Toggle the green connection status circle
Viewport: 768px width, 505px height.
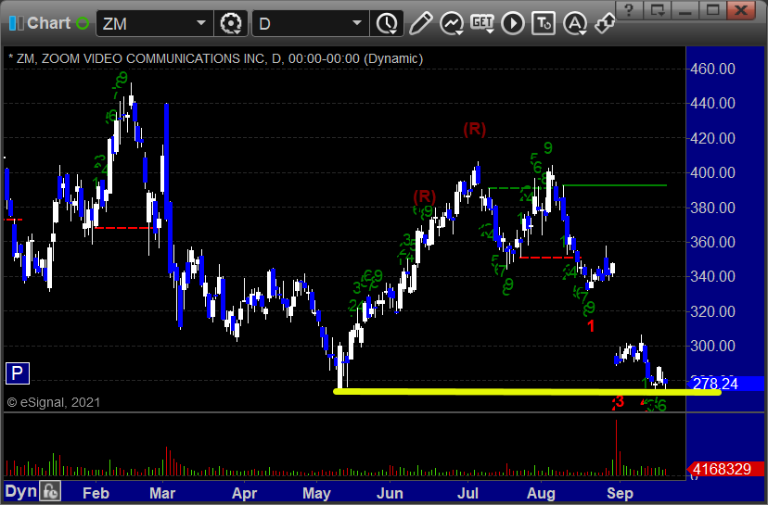(x=83, y=23)
